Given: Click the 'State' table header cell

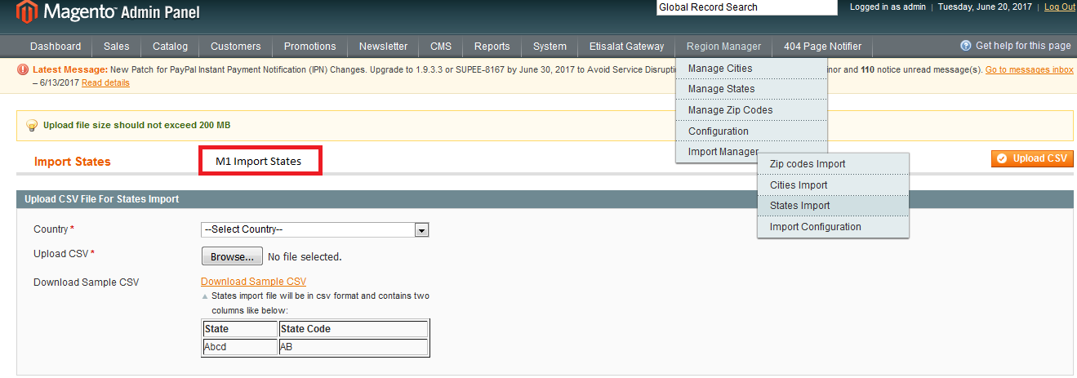Looking at the screenshot, I should coord(240,329).
